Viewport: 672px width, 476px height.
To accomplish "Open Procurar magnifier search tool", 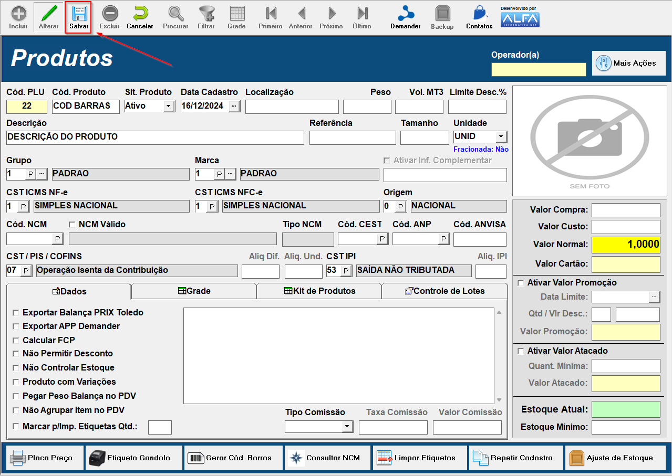I will click(175, 14).
